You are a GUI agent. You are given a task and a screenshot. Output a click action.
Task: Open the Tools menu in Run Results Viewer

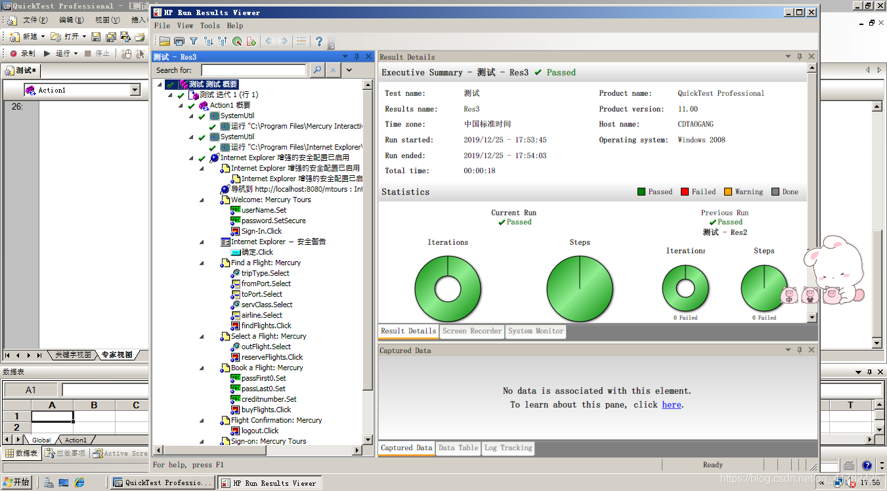(210, 26)
